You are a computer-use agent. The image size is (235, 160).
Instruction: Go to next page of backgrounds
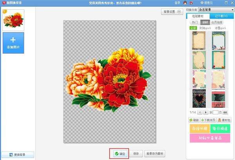point(206,112)
